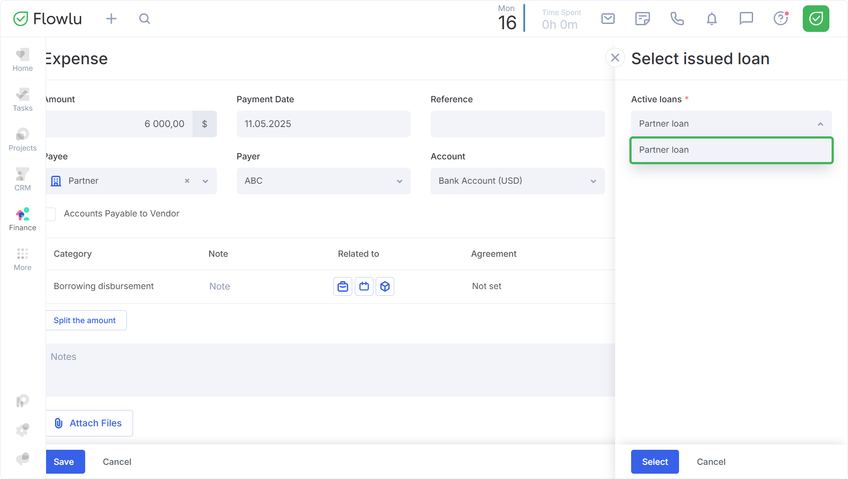
Task: Expand the Payer ABC dropdown
Action: 323,181
